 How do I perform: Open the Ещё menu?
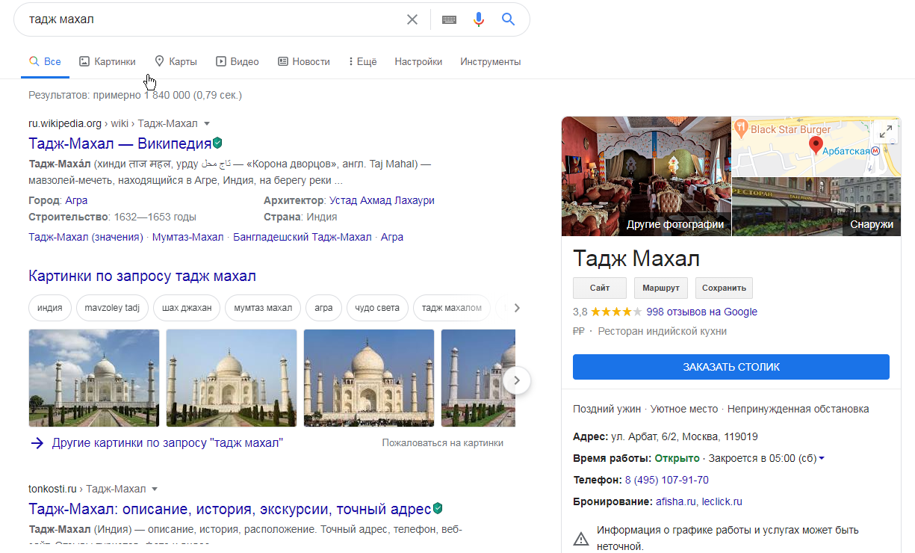click(363, 62)
